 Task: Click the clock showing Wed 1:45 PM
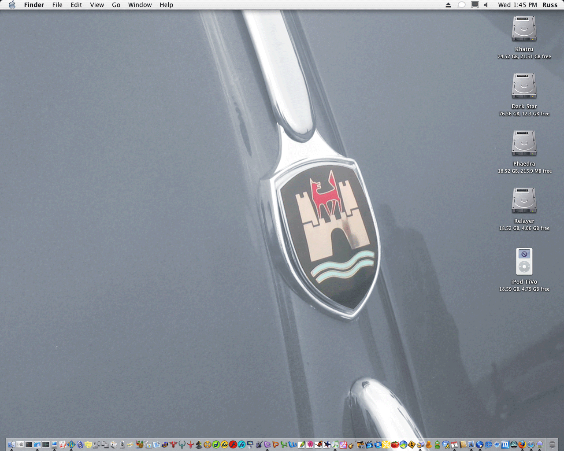pyautogui.click(x=517, y=5)
